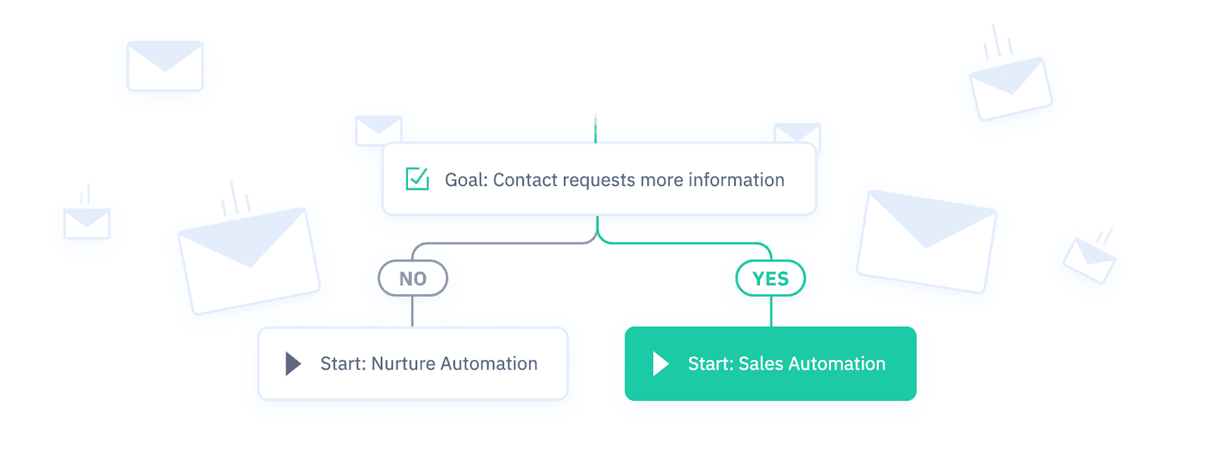The height and width of the screenshot is (468, 1211).
Task: Click the small envelope behind goal box's left corner
Action: point(378,129)
